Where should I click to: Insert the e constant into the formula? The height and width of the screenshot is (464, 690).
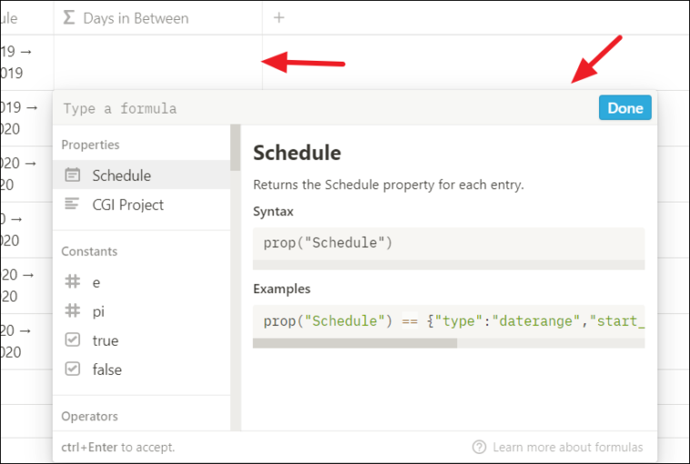[141, 282]
